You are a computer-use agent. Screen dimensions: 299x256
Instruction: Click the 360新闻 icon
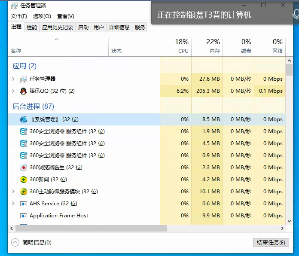pyautogui.click(x=24, y=180)
